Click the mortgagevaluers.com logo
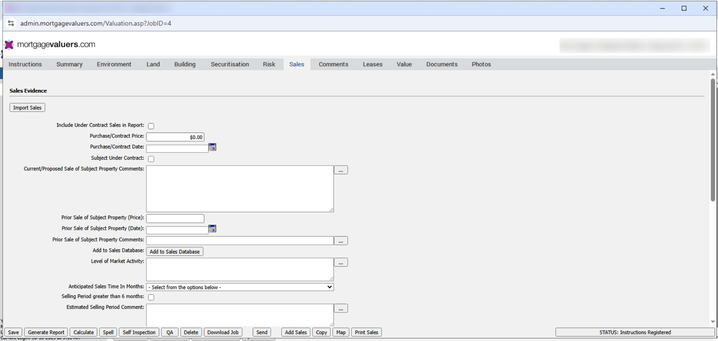 (50, 44)
